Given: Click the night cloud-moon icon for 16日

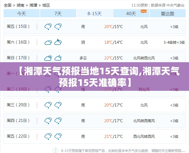Looking at the screenshot, I should click(x=58, y=42).
